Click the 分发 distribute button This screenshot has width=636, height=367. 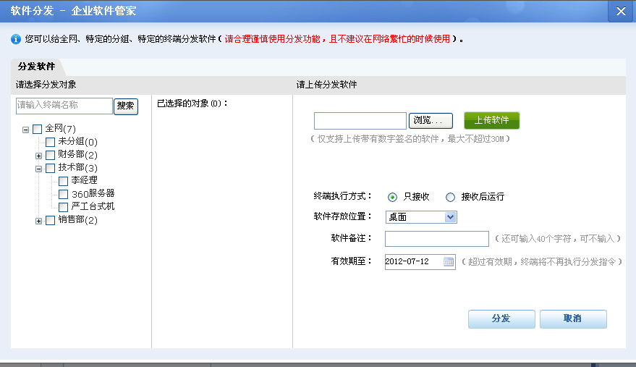point(501,319)
